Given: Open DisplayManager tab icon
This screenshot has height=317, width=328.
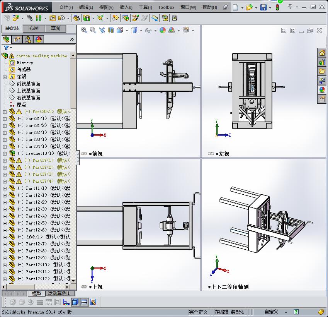Looking at the screenshot, I should 39,39.
